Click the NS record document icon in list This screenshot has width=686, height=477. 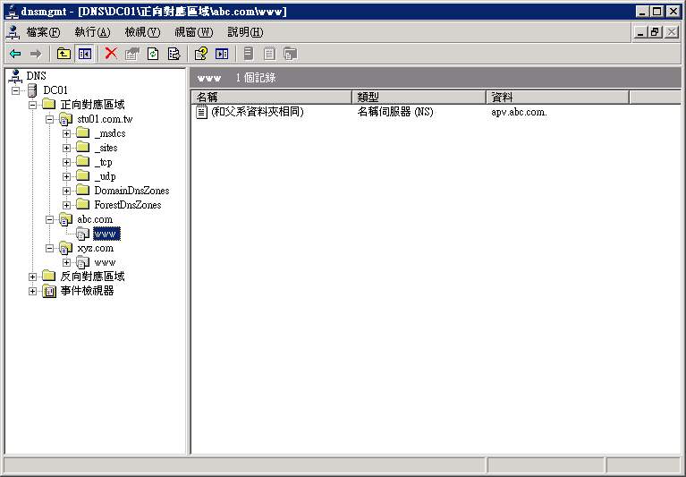click(201, 112)
